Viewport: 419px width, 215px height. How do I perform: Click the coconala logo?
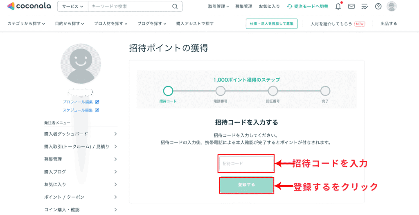pyautogui.click(x=29, y=6)
